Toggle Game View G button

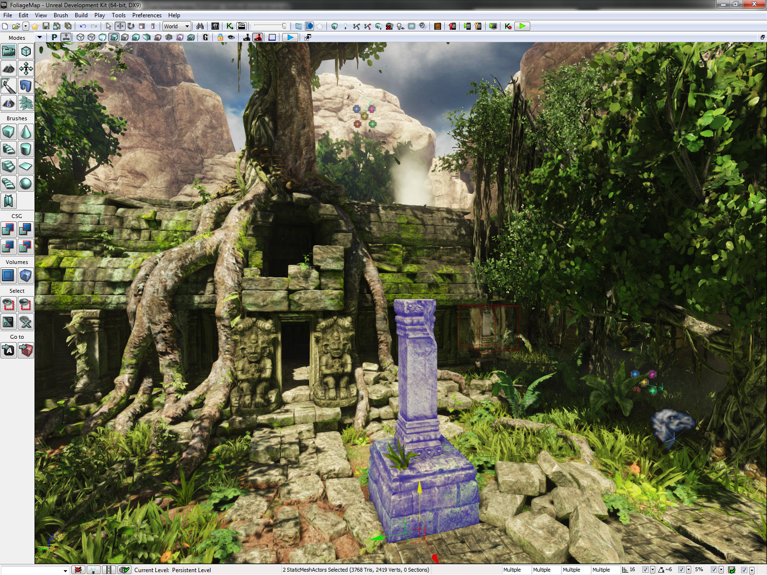tap(206, 37)
